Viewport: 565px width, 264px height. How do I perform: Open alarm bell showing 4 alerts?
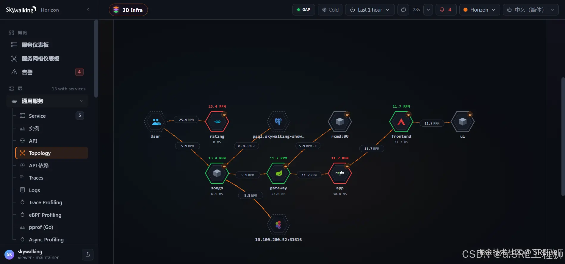446,10
